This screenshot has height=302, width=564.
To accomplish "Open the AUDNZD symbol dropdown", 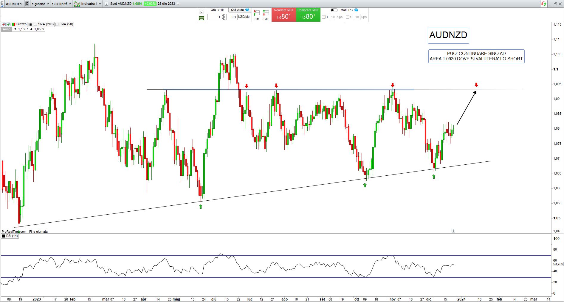I will 14,4.
